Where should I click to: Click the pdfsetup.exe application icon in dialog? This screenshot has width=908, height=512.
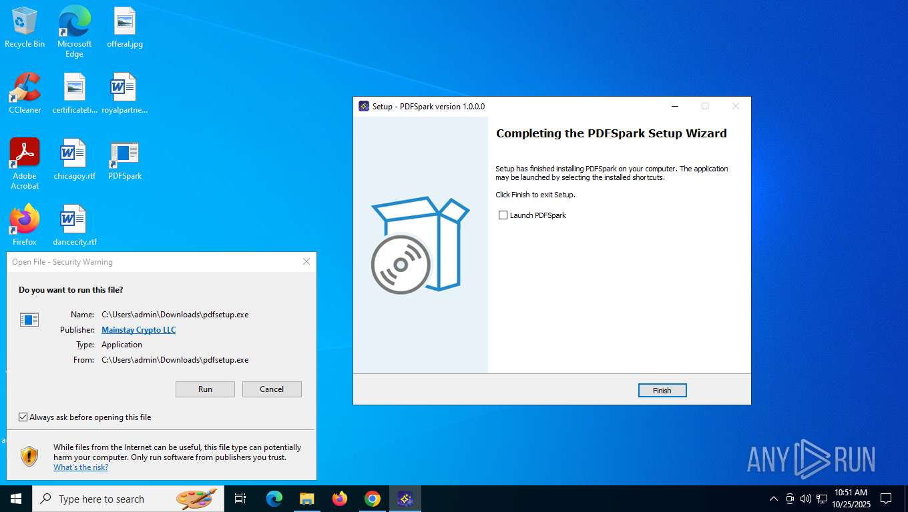[x=29, y=320]
